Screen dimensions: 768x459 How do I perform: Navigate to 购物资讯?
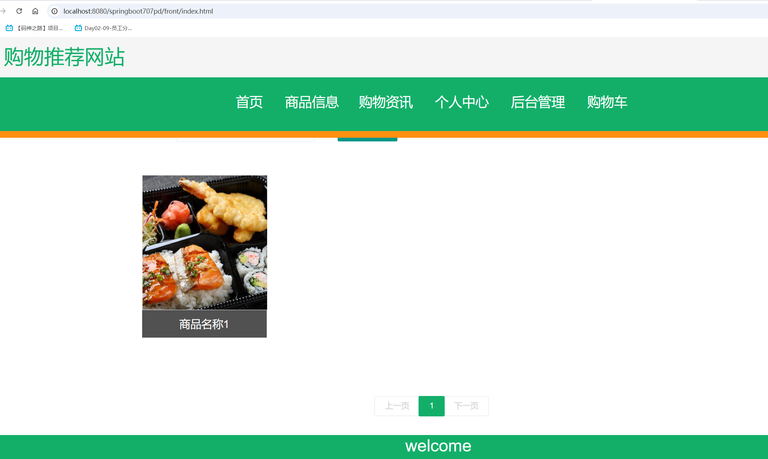[386, 103]
